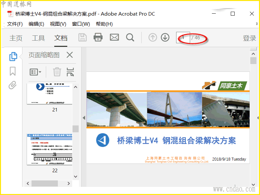Viewport: 260px width, 195px height.
Task: Click the 登录 sign-in button
Action: click(250, 38)
